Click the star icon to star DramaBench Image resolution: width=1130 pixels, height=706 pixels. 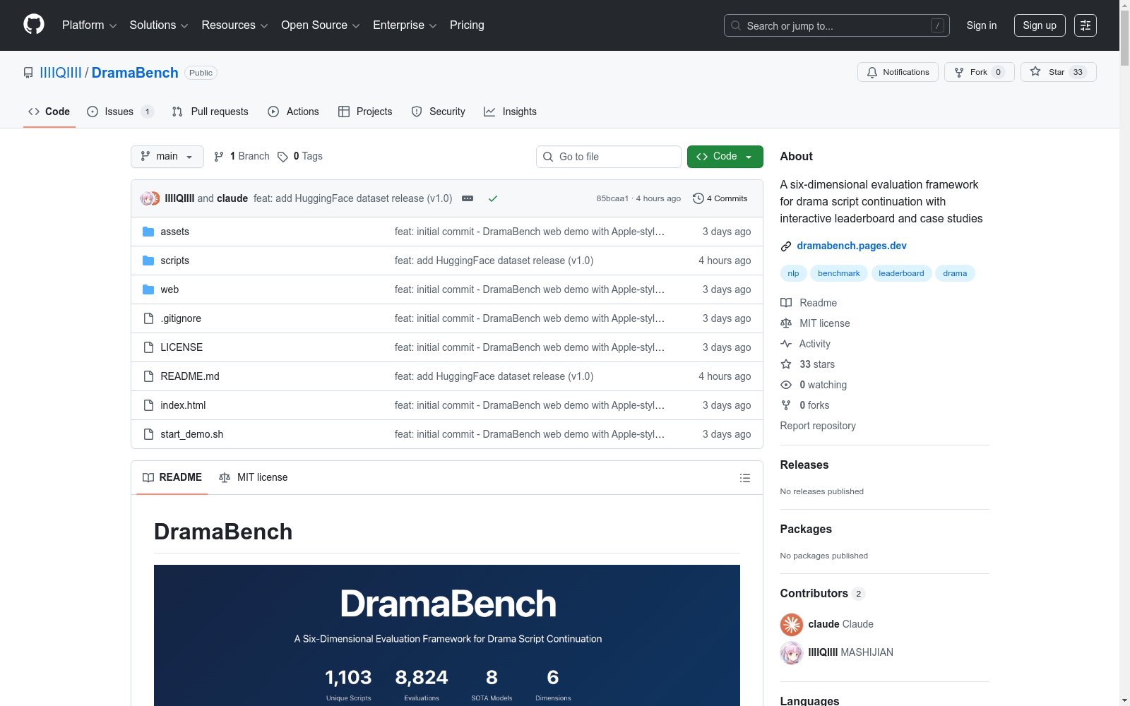pos(1035,71)
